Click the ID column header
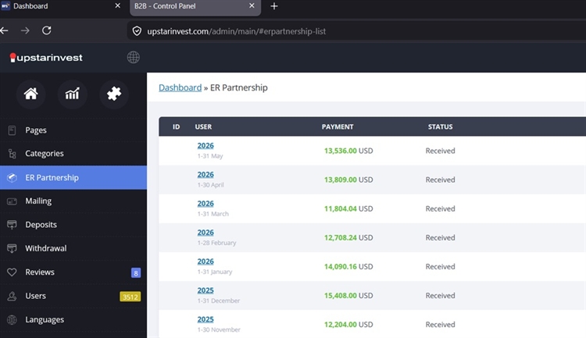 tap(176, 127)
